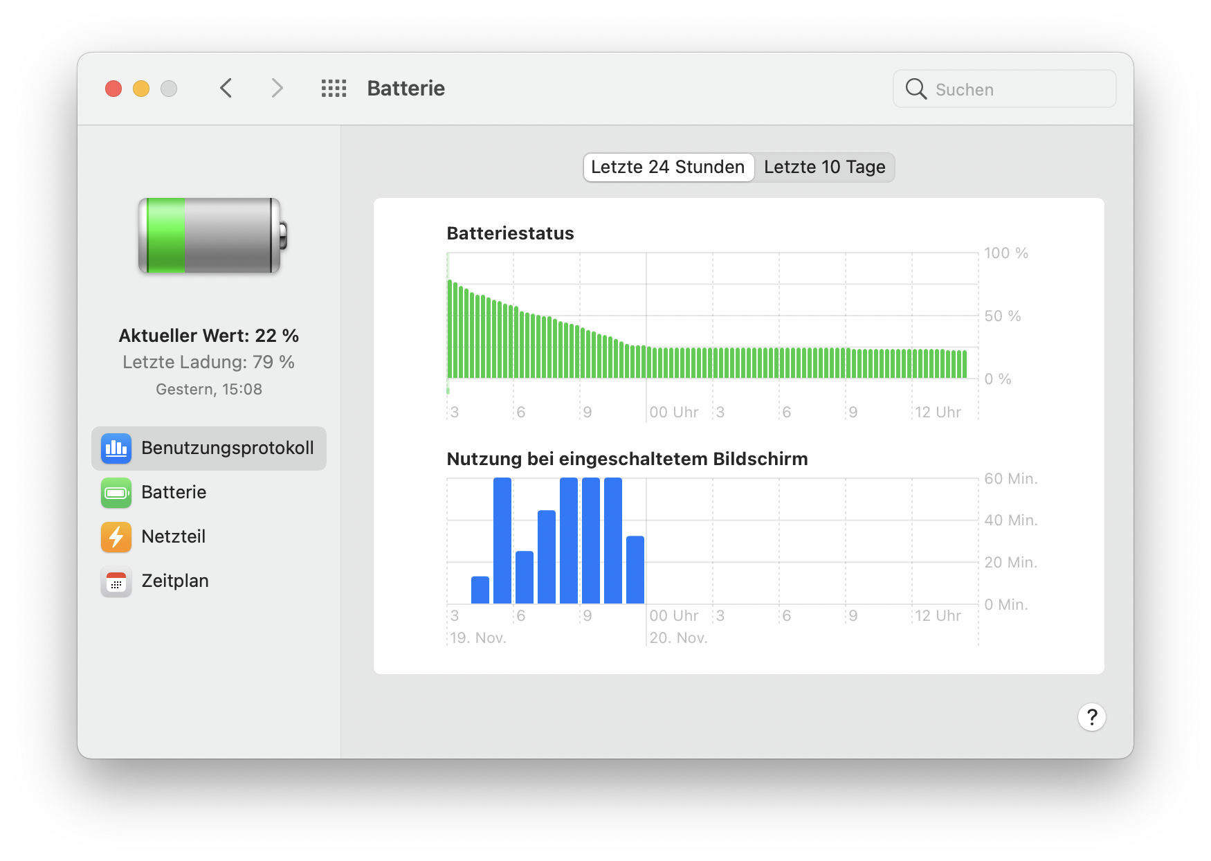This screenshot has width=1211, height=861.
Task: Click the '20 Min.' axis label
Action: pyautogui.click(x=1011, y=563)
